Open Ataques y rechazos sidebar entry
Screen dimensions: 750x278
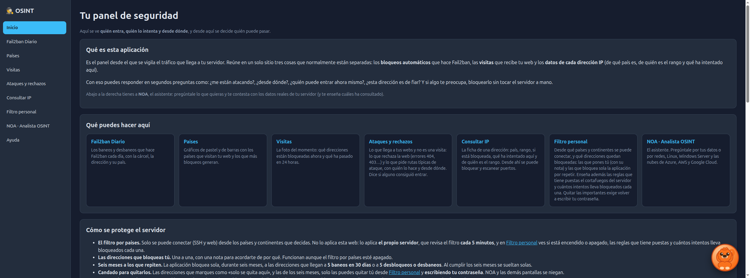pos(35,84)
